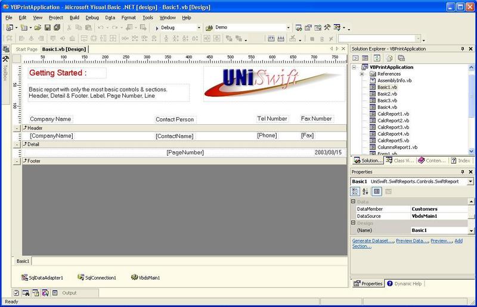Collapse the Footer section of the report

[x=17, y=161]
